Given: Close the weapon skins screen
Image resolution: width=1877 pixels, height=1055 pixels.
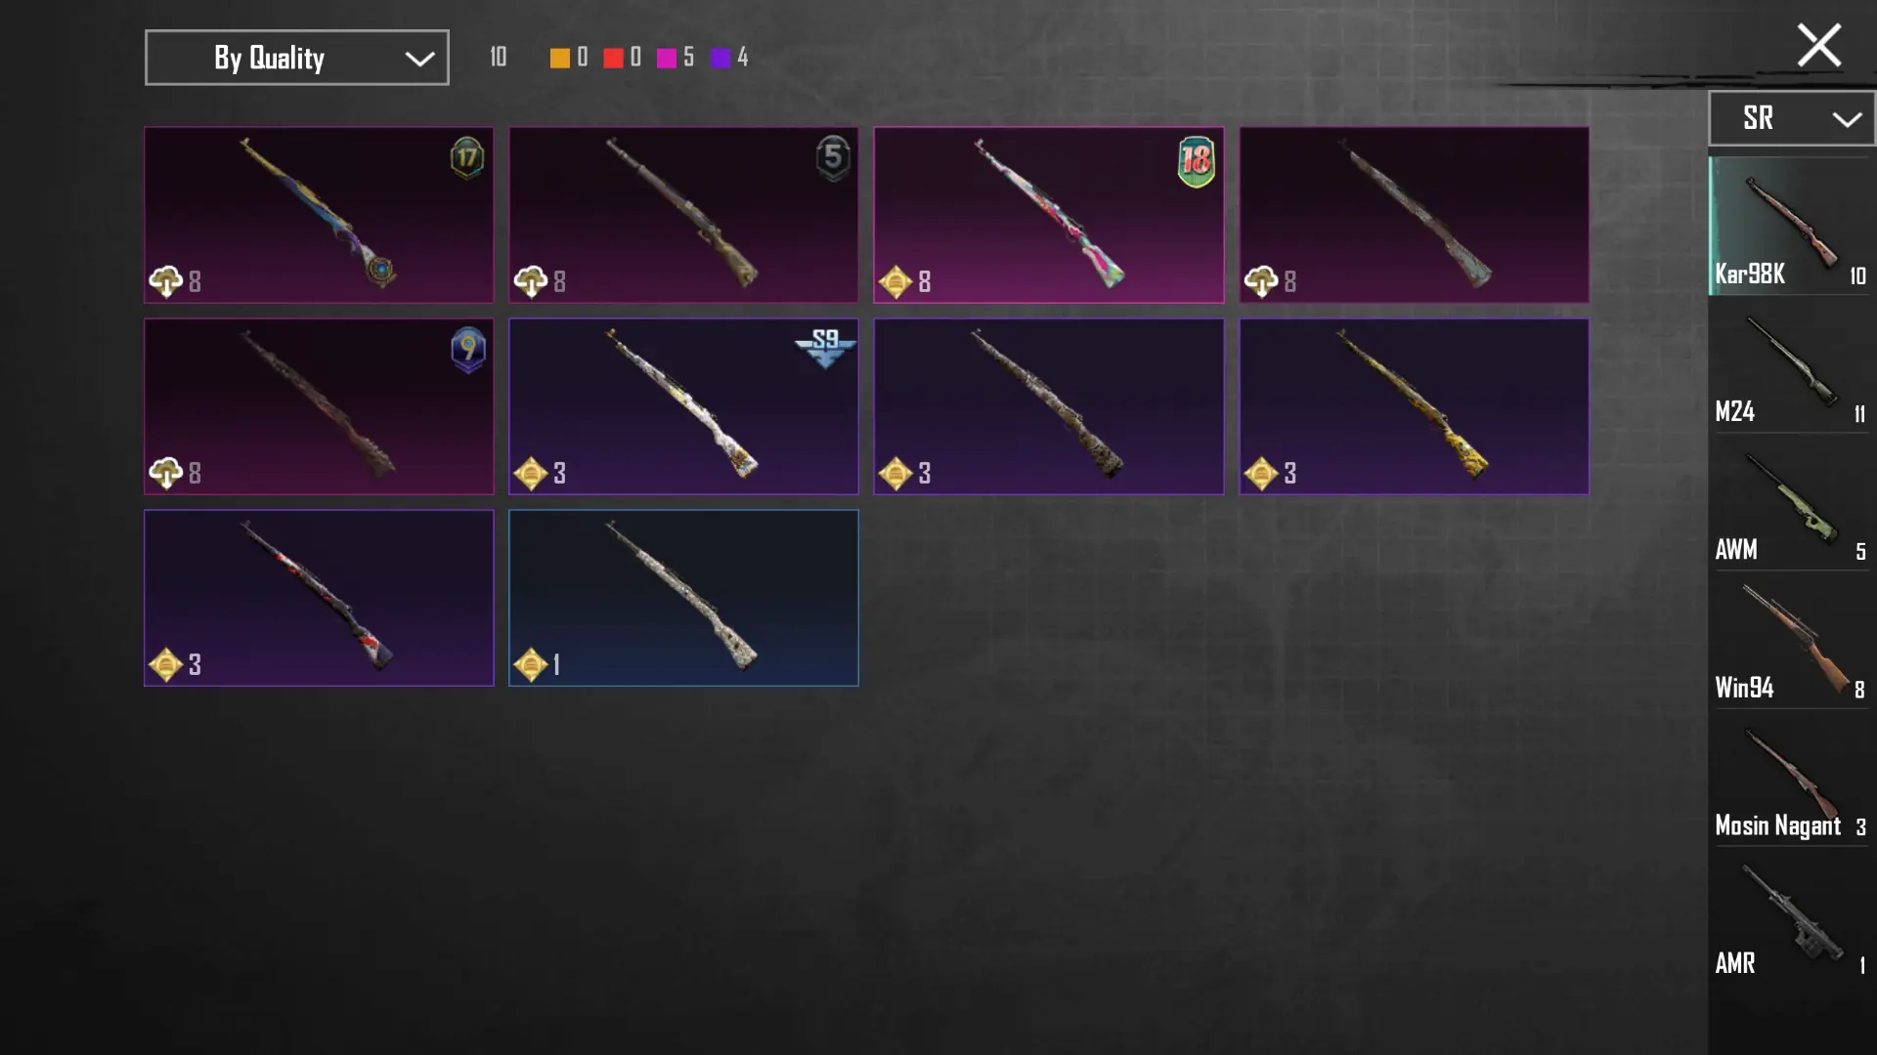Looking at the screenshot, I should coord(1818,45).
